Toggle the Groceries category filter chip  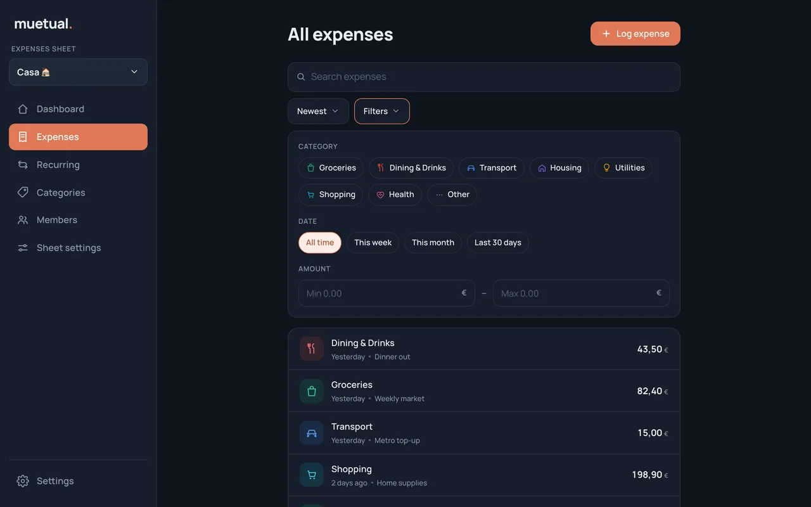click(331, 168)
